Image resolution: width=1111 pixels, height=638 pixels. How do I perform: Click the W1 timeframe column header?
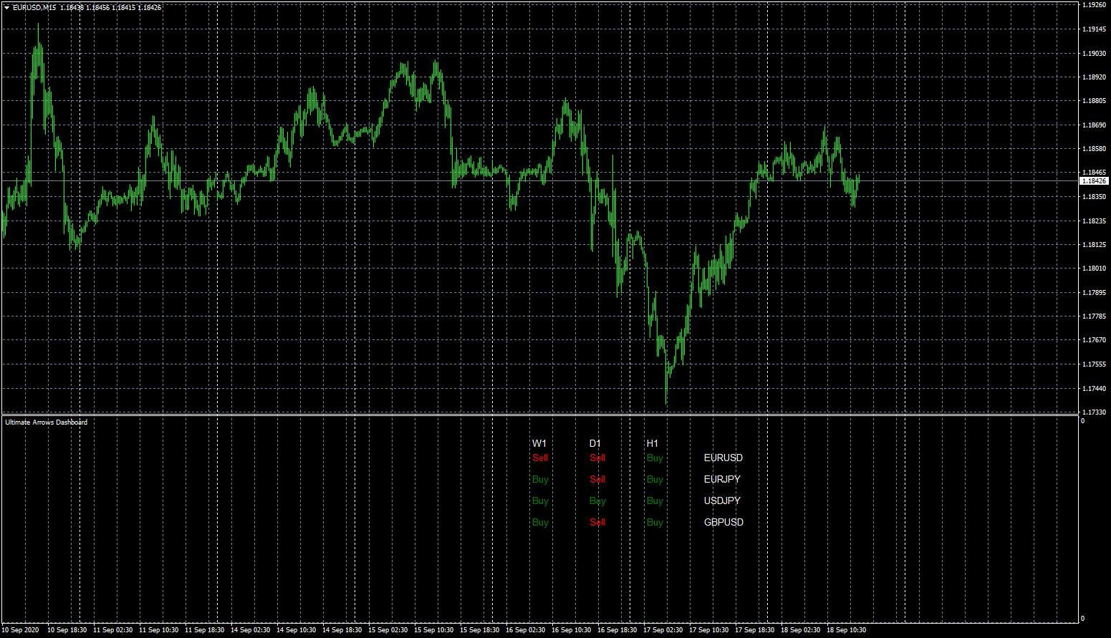539,443
